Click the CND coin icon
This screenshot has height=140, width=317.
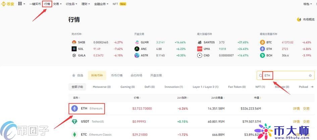200,55
